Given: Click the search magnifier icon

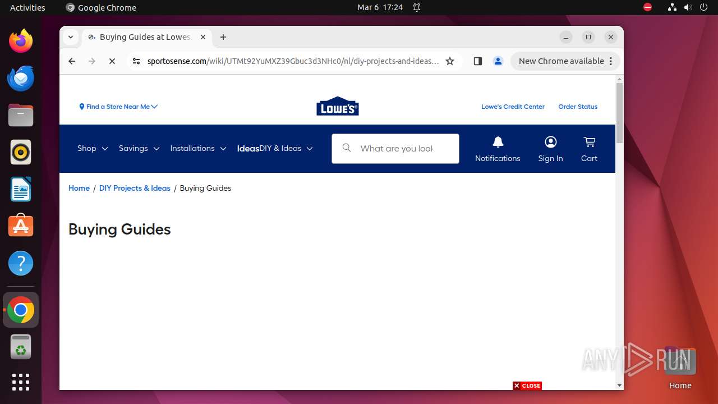Looking at the screenshot, I should click(x=347, y=148).
